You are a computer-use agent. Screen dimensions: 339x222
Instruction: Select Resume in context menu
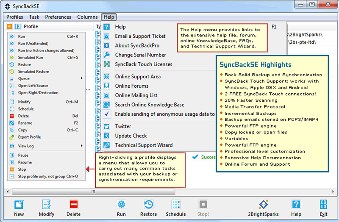tap(47, 162)
